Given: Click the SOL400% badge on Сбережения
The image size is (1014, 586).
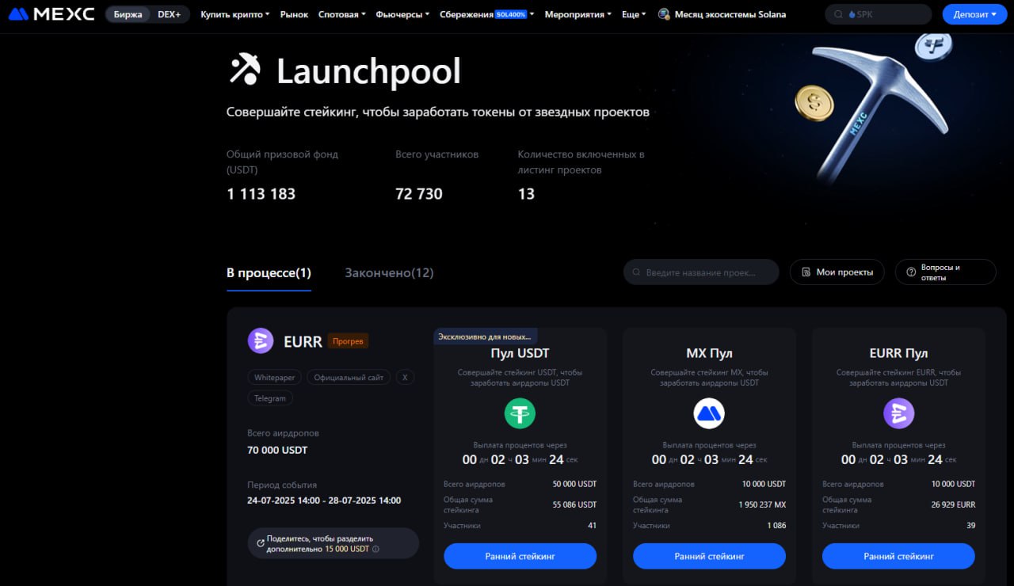Looking at the screenshot, I should click(511, 14).
